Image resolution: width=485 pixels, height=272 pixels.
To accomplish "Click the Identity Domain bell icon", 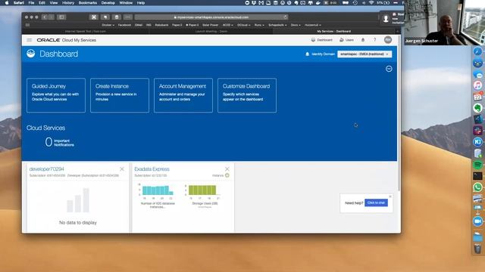I will [307, 54].
